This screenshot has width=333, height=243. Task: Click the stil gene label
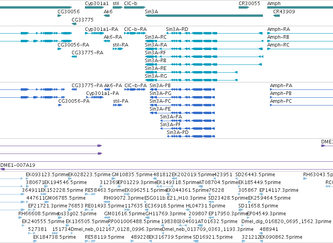tap(116, 4)
